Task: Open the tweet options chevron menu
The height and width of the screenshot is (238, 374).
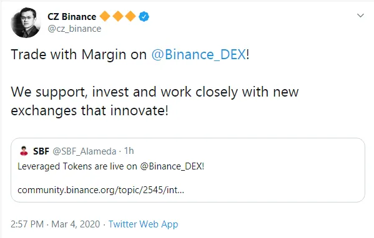Action: 360,16
